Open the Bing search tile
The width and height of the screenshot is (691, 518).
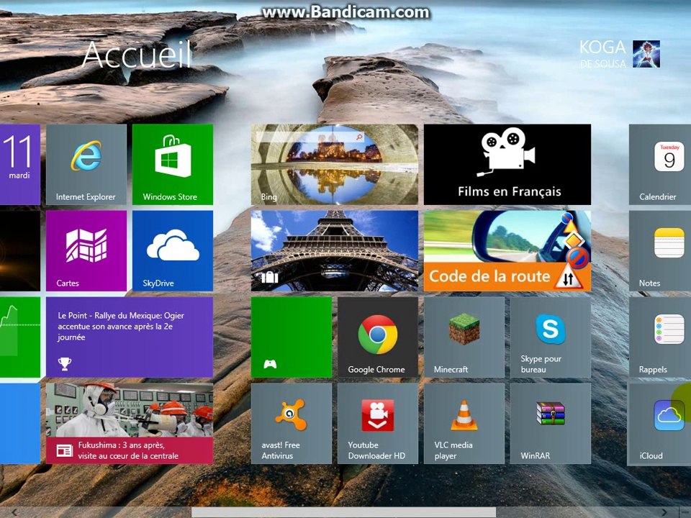(x=335, y=164)
